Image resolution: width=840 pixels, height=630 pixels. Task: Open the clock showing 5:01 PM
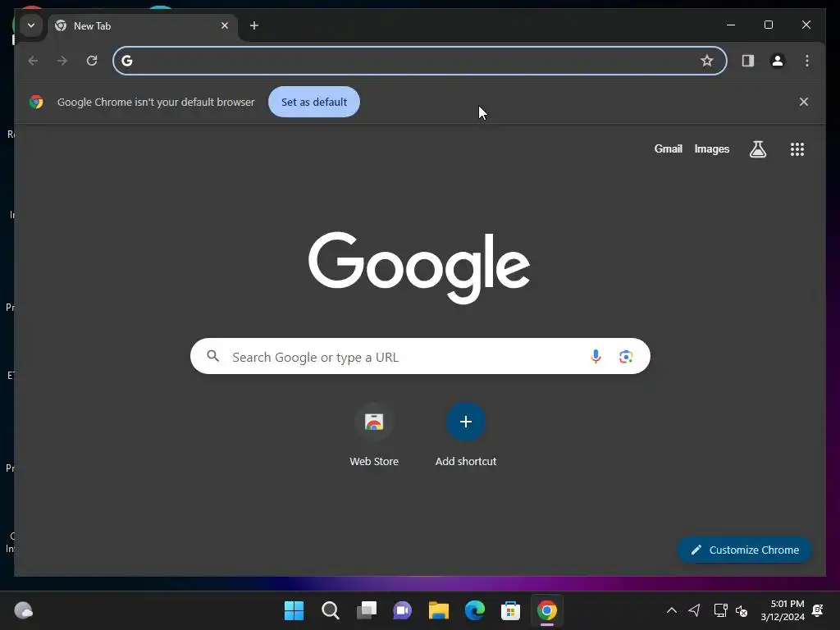tap(783, 610)
